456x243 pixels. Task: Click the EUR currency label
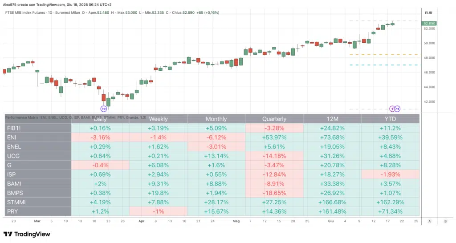click(429, 13)
